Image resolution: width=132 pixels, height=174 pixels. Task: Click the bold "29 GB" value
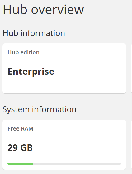tap(20, 148)
